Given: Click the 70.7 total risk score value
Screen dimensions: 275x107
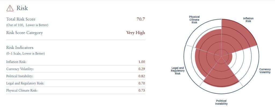Looking at the screenshot, I should click(x=141, y=19).
